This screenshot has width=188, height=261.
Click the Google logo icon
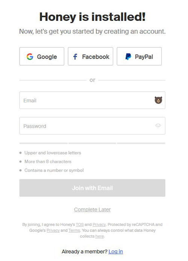coord(30,57)
